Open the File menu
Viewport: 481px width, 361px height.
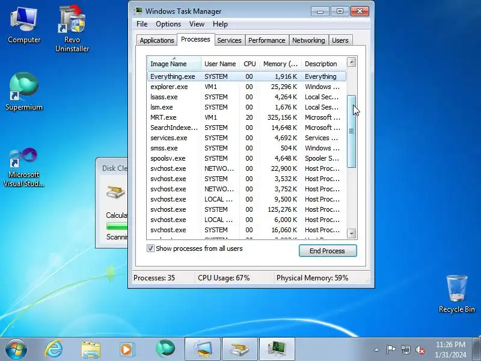[142, 24]
